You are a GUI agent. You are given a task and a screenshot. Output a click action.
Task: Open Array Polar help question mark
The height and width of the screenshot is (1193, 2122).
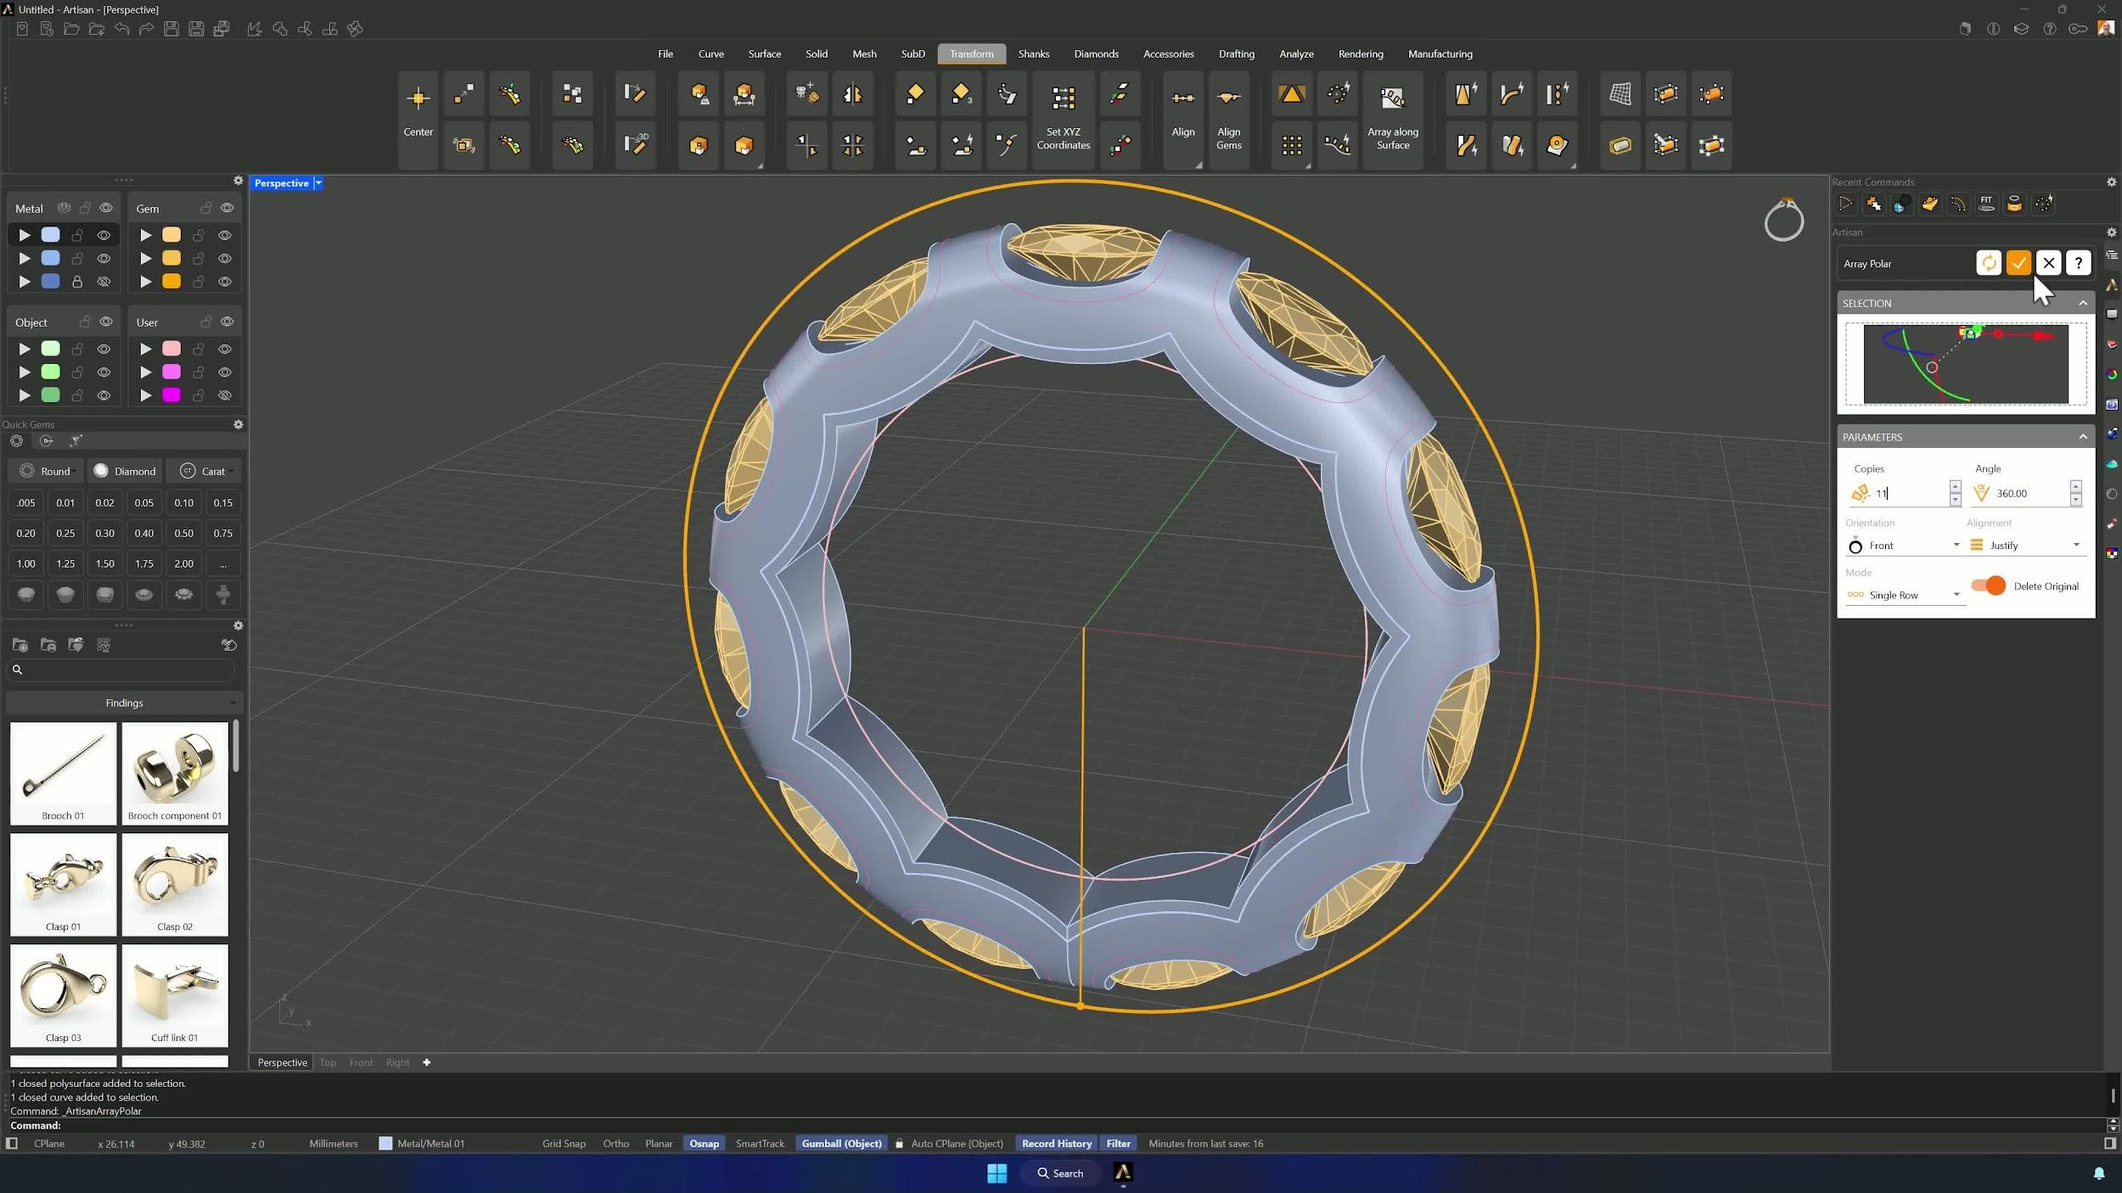tap(2078, 263)
